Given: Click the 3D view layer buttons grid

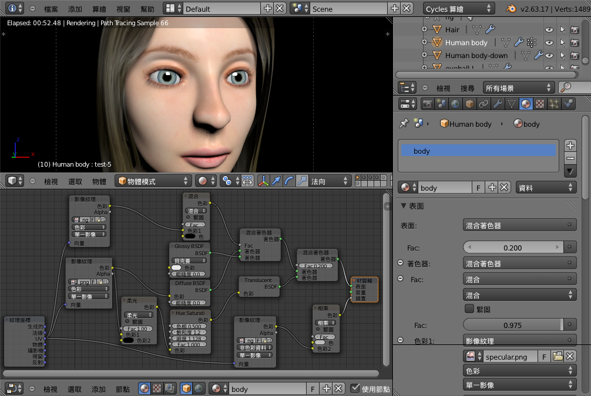Looking at the screenshot, I should [371, 181].
